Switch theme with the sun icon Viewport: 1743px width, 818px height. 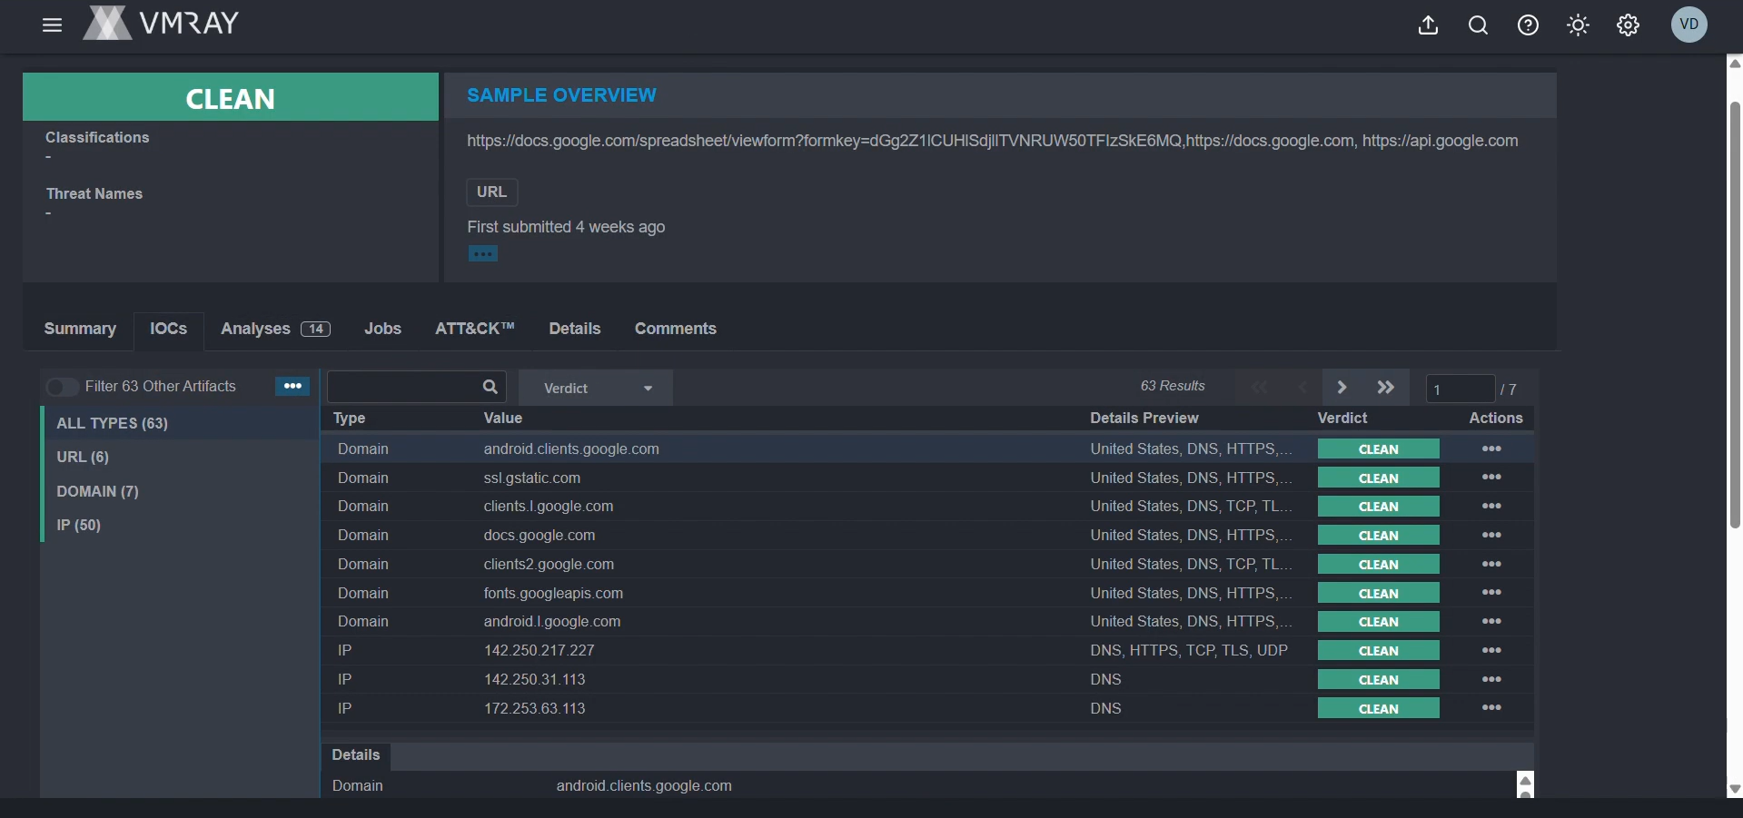(1579, 25)
